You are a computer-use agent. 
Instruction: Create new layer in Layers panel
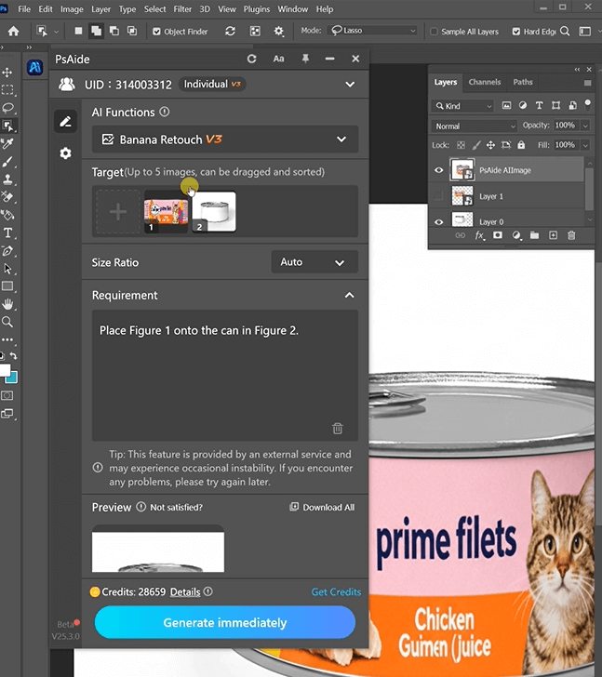[x=553, y=235]
